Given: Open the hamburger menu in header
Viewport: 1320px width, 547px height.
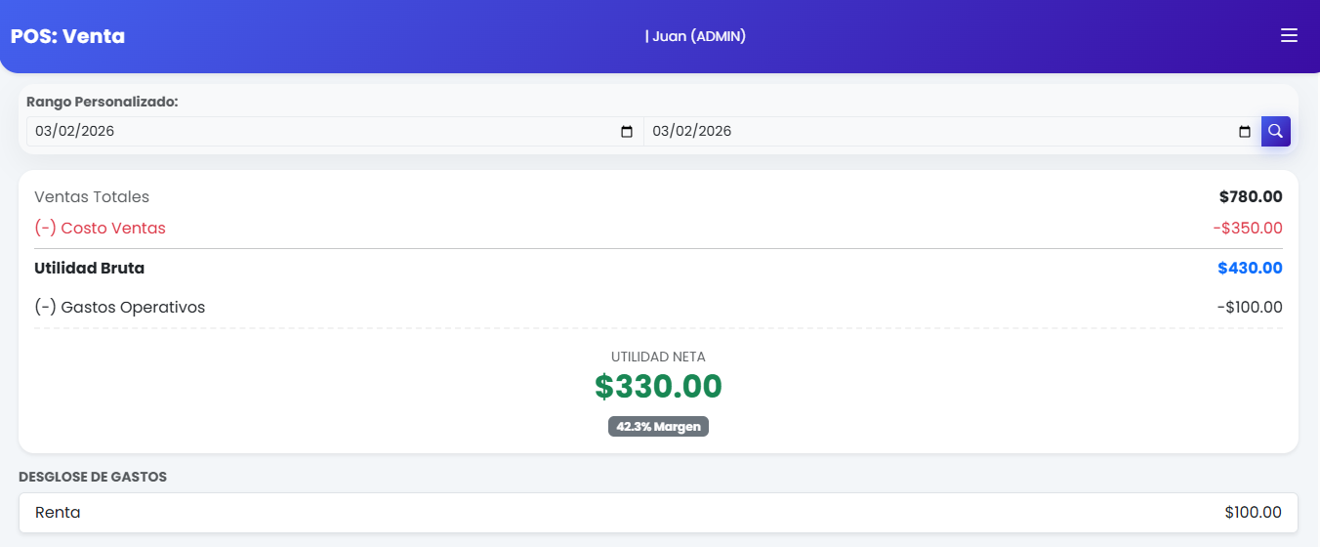Looking at the screenshot, I should point(1289,36).
